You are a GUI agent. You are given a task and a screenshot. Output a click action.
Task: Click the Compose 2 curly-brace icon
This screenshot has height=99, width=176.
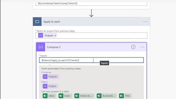pos(41,47)
